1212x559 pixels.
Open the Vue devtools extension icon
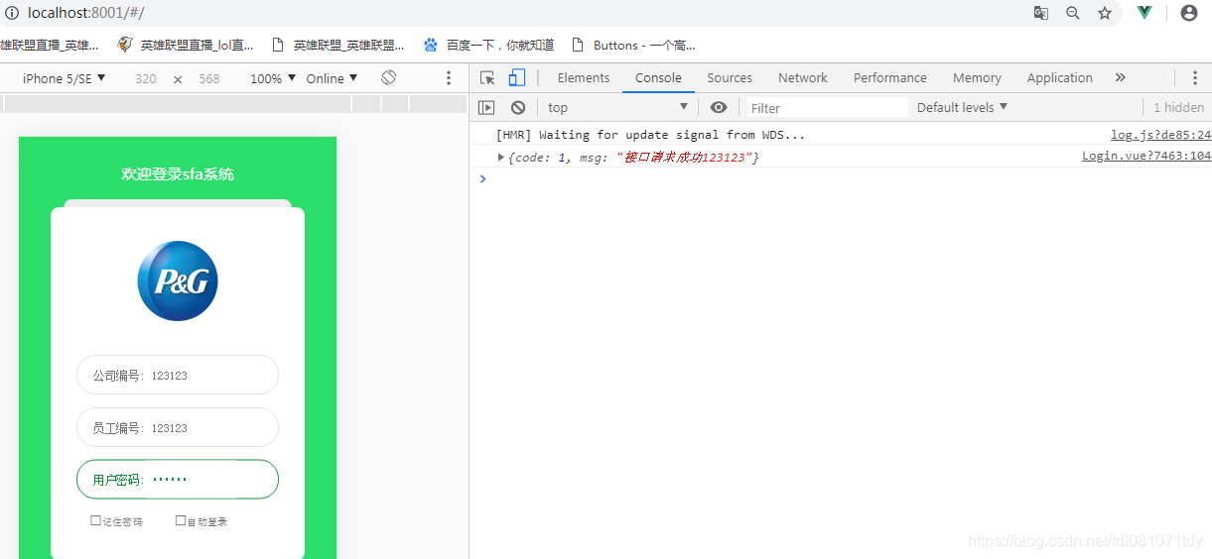[x=1145, y=13]
